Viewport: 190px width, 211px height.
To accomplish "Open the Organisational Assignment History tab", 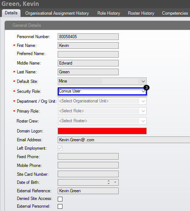I will 57,13.
